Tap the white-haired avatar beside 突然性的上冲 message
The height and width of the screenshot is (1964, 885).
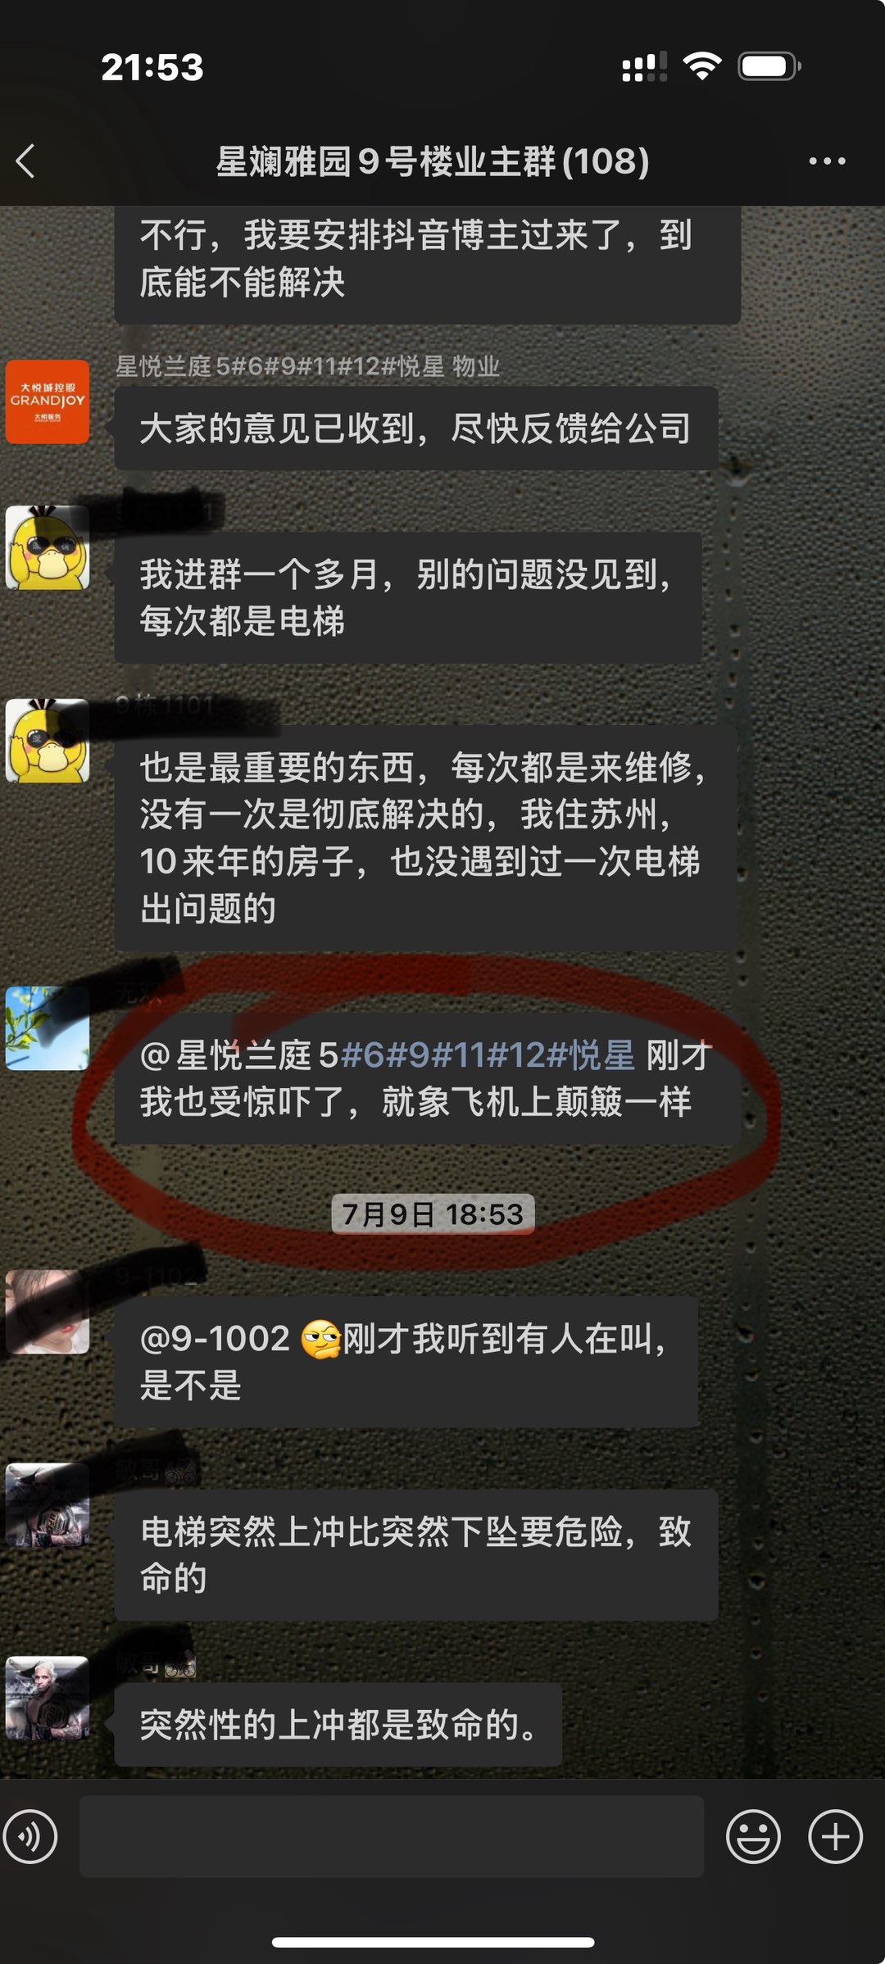[x=48, y=1698]
